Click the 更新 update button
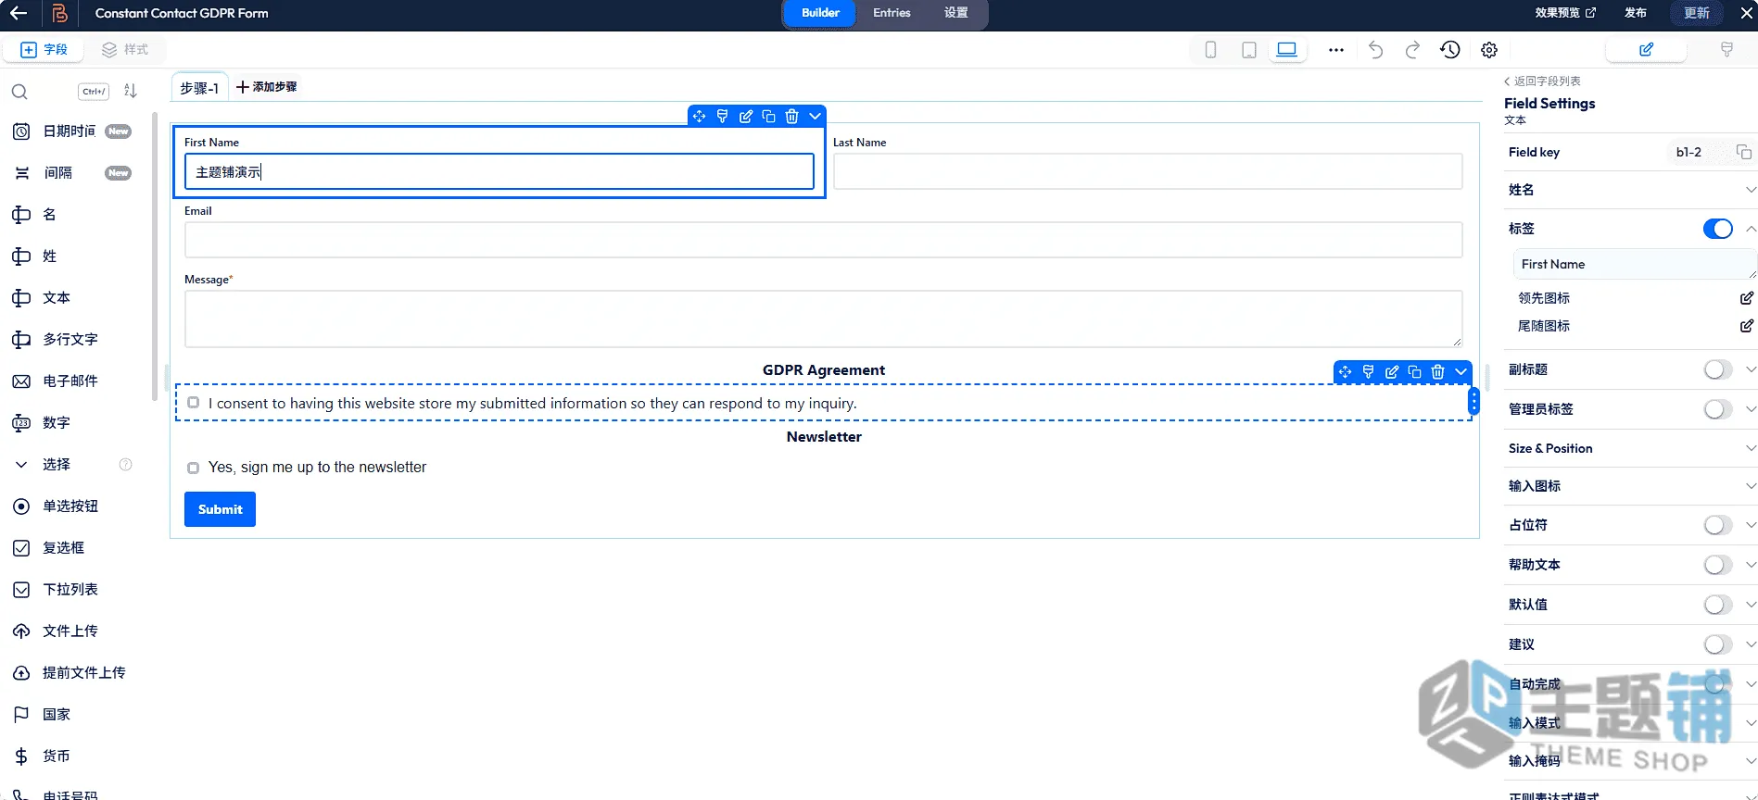This screenshot has height=800, width=1758. [1696, 13]
